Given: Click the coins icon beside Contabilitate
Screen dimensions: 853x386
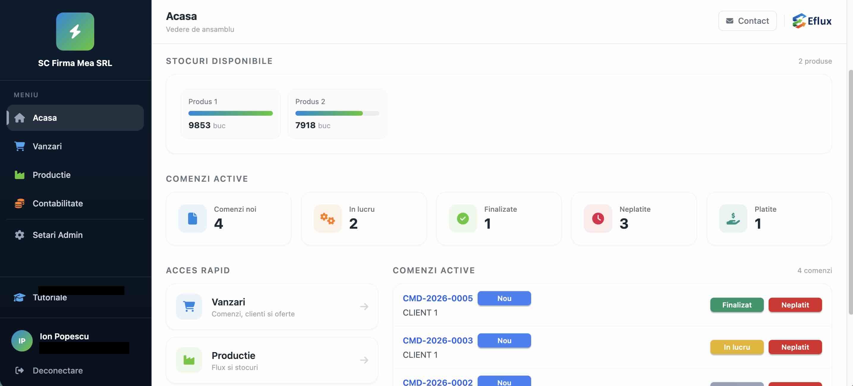Looking at the screenshot, I should pyautogui.click(x=20, y=203).
